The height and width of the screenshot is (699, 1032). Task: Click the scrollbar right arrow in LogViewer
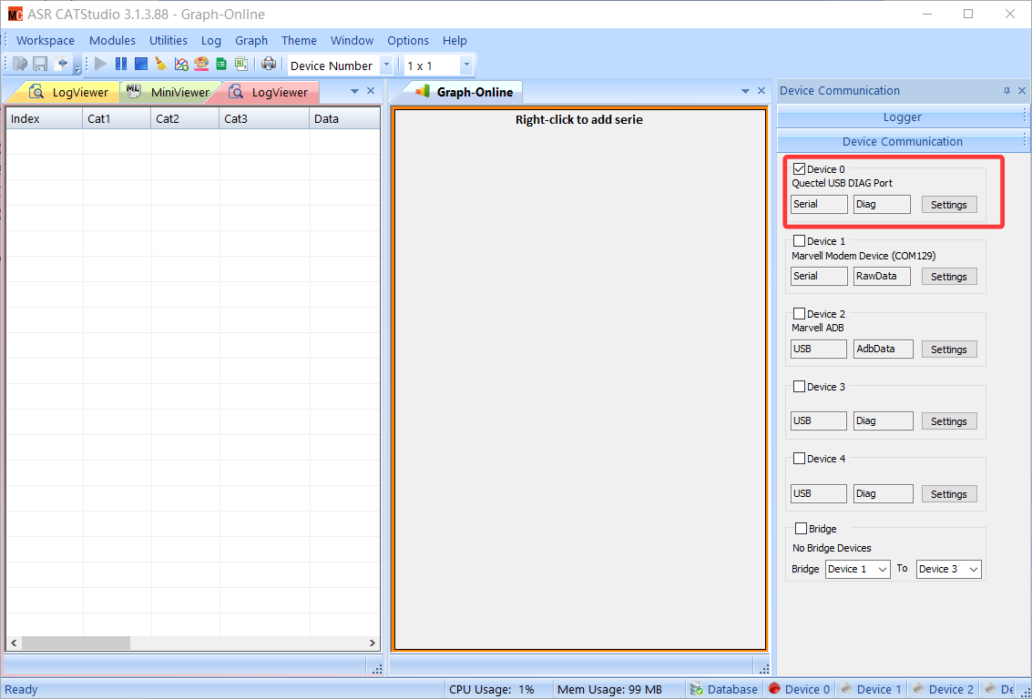pos(372,643)
